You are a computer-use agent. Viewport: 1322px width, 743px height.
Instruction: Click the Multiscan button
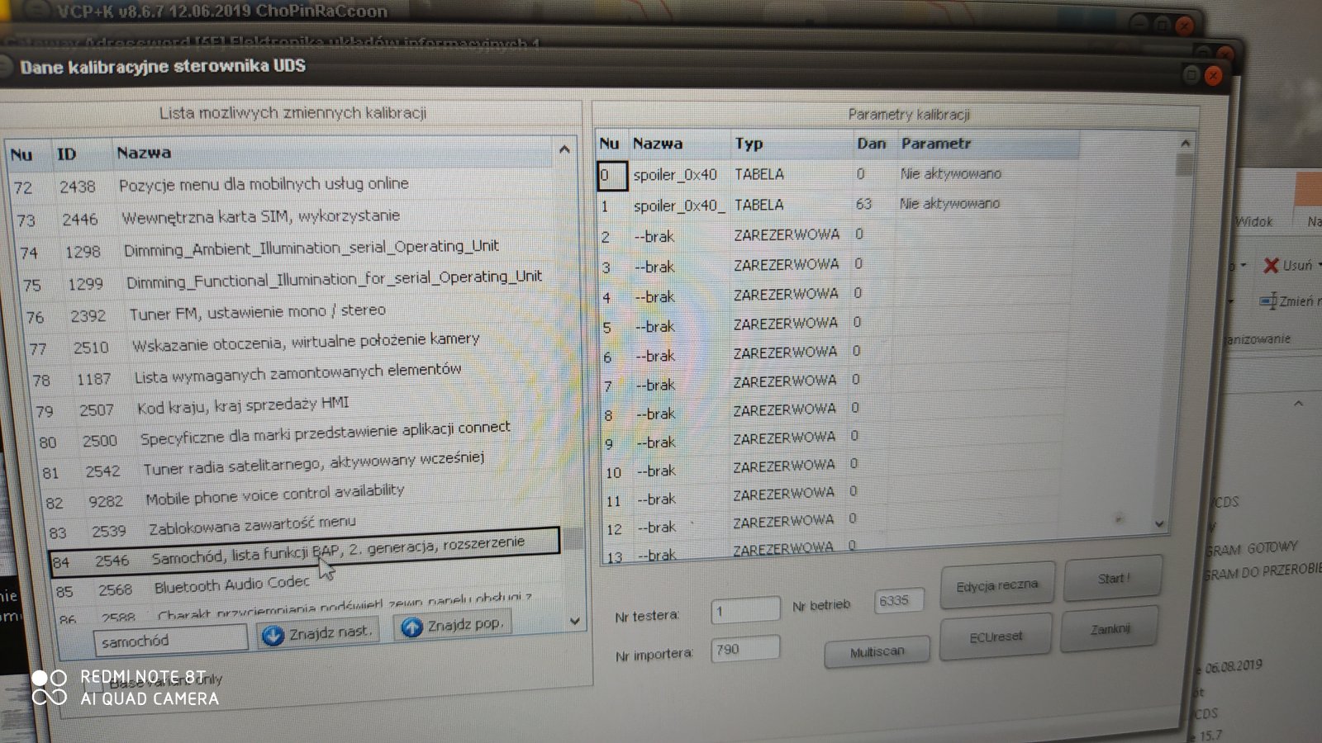(877, 651)
